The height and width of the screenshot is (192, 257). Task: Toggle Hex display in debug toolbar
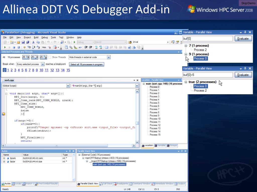click(x=44, y=47)
